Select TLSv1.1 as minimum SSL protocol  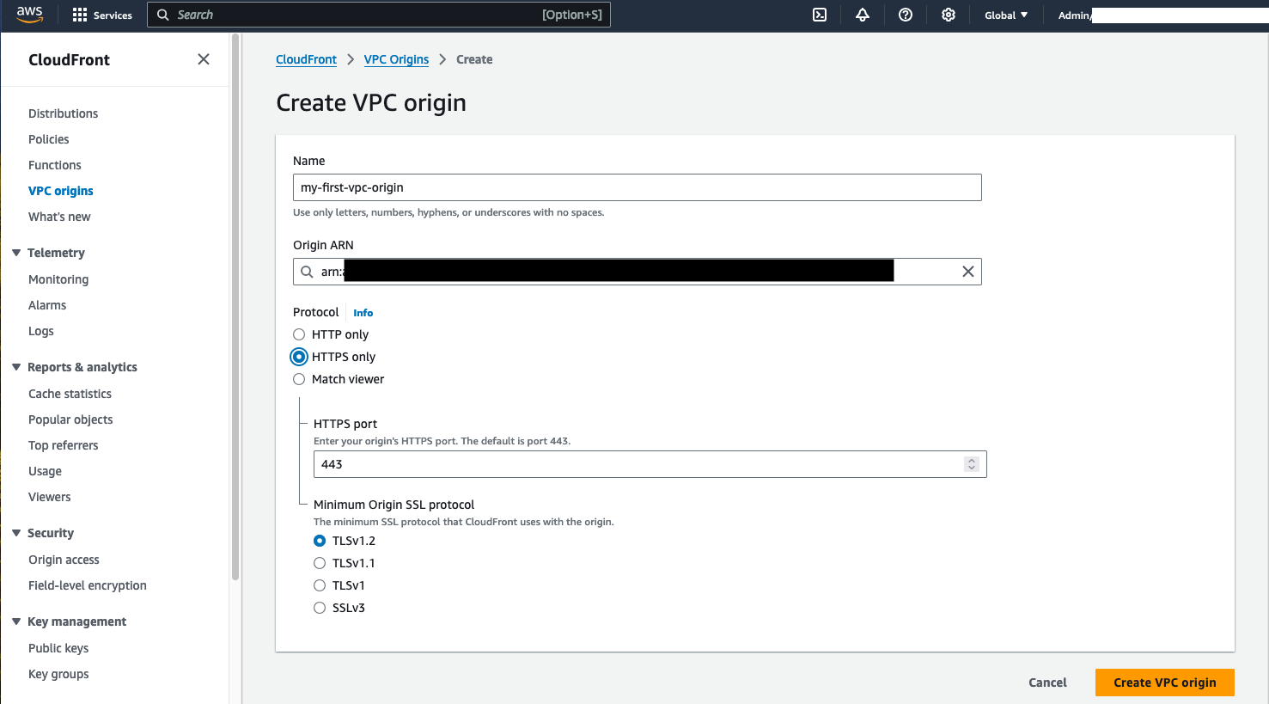coord(320,563)
